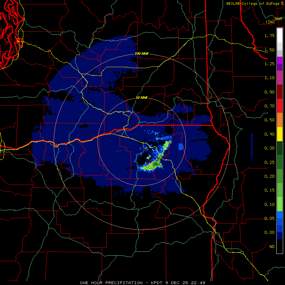Click the 1.25 legend value
This screenshot has width=285, height=285.
[269, 64]
